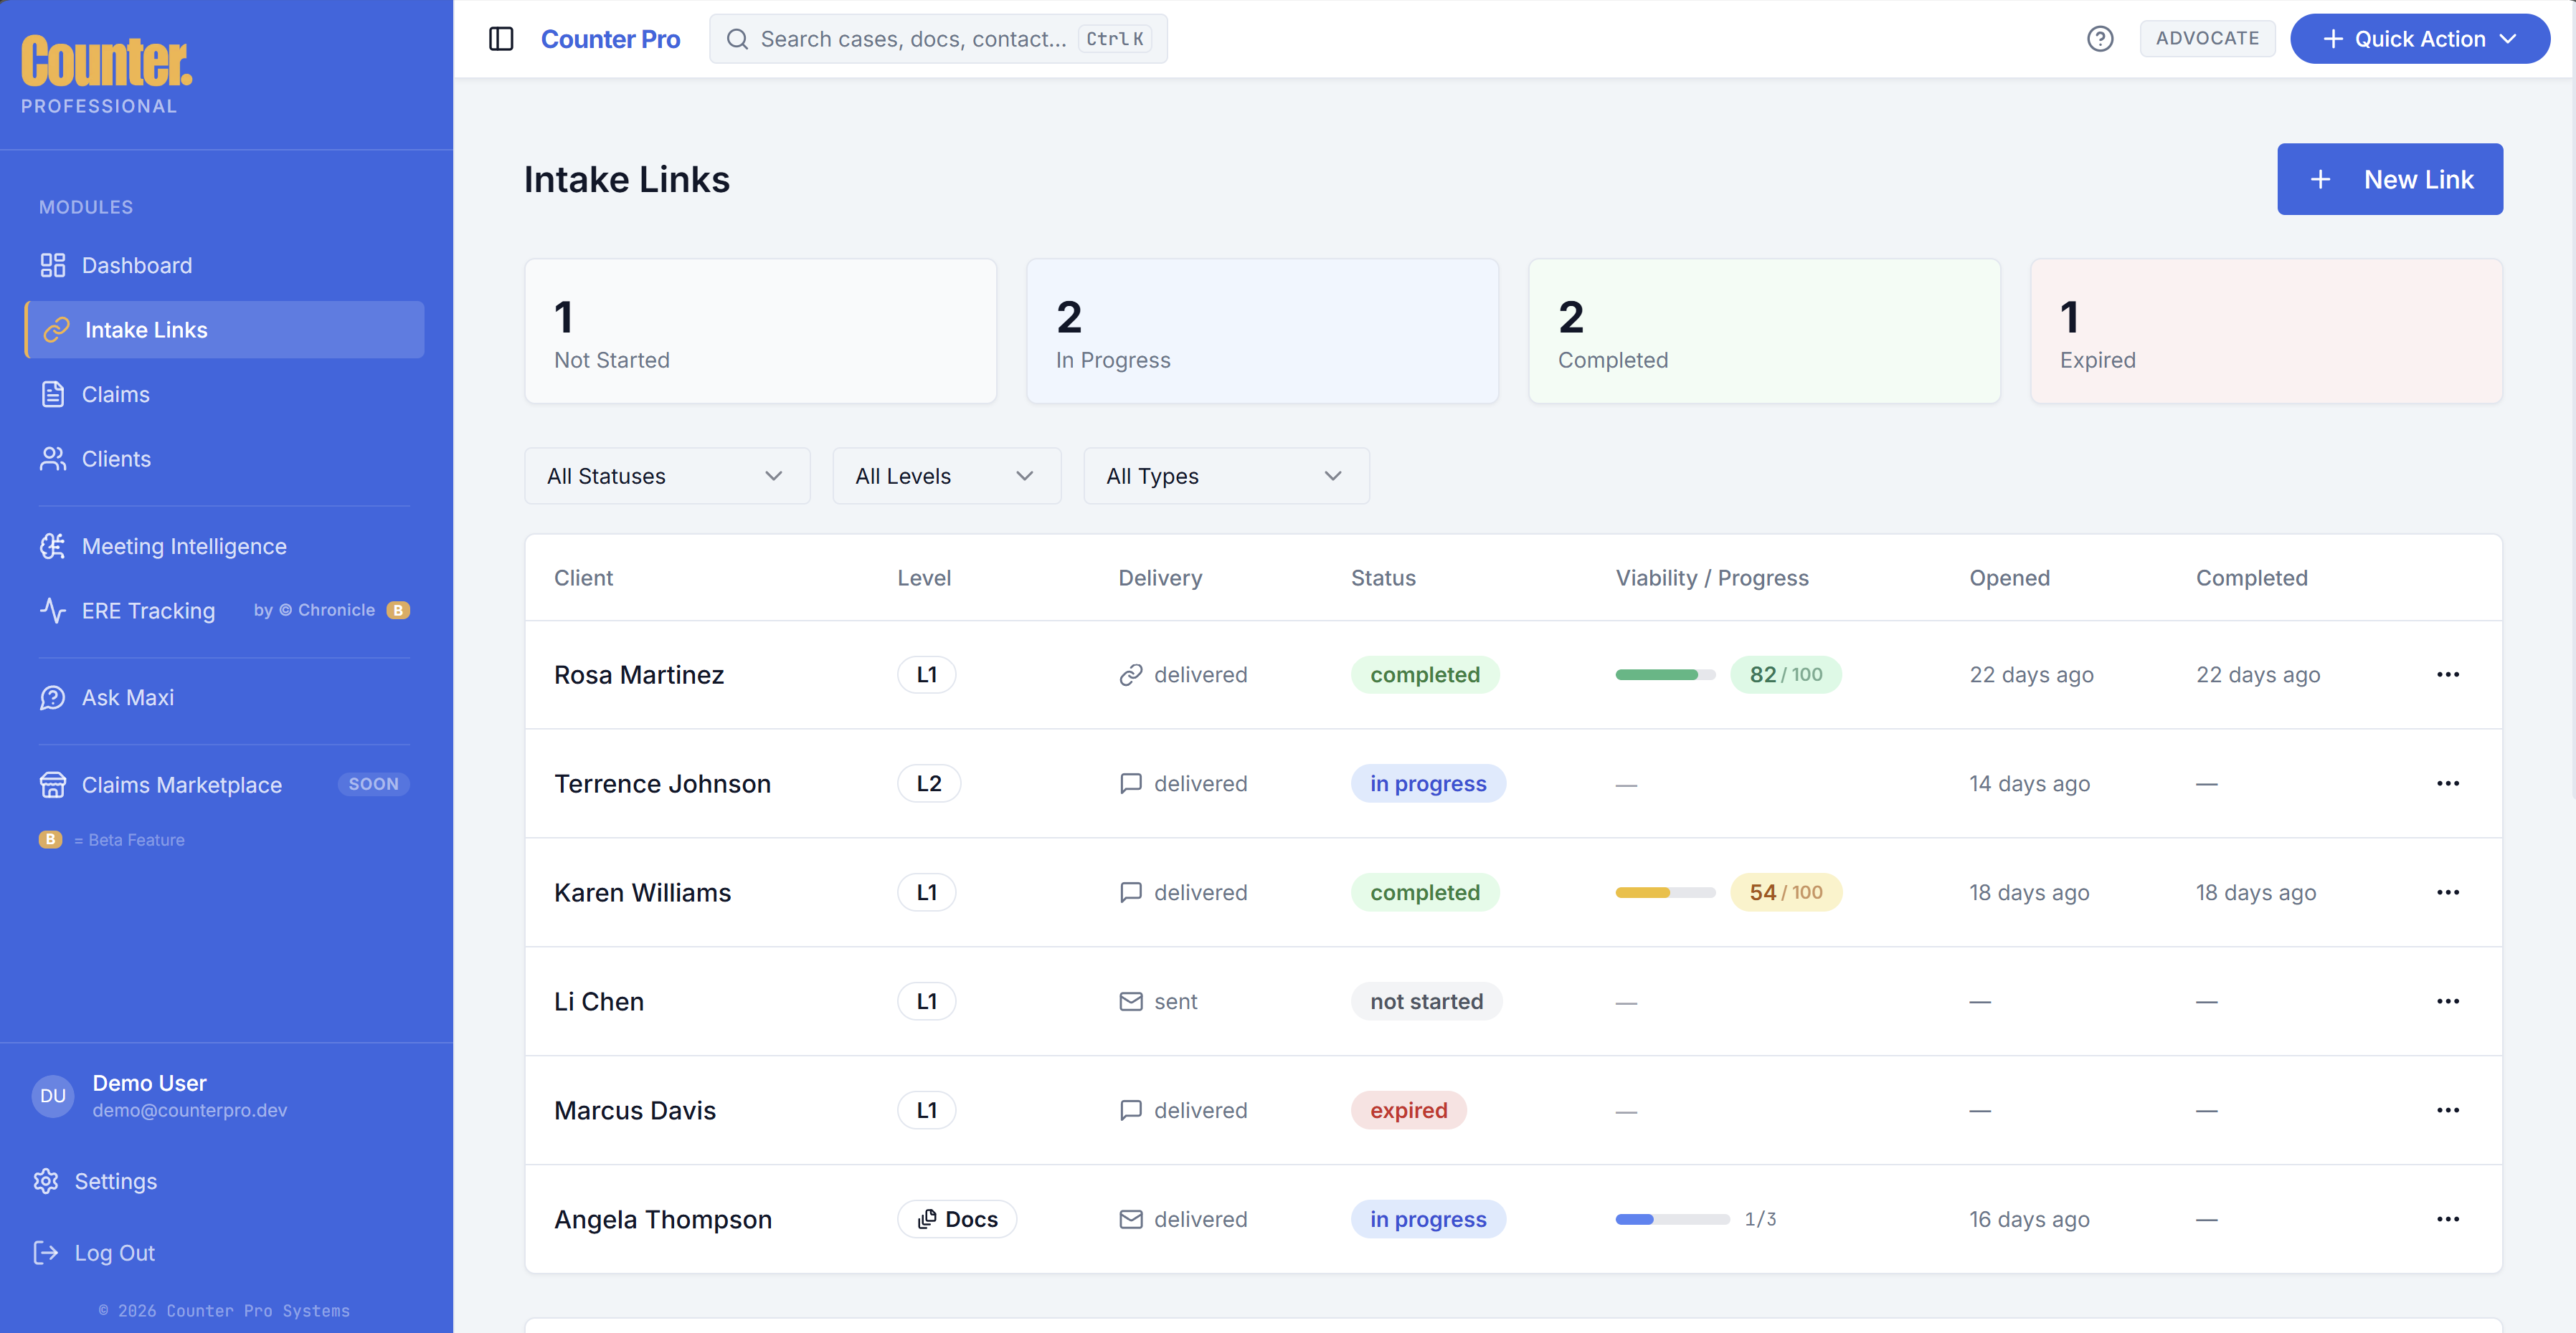Click the Settings gear icon

pyautogui.click(x=46, y=1181)
